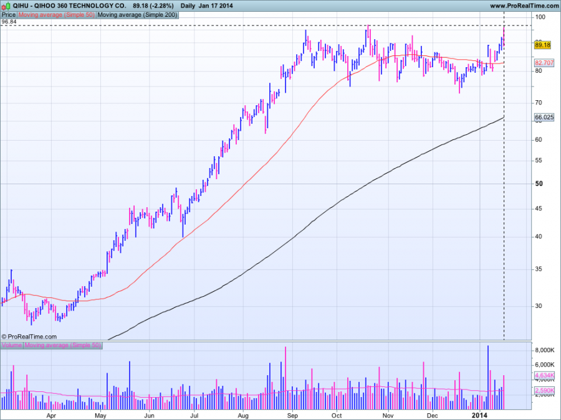Click the 70 price axis label
The height and width of the screenshot is (420, 561).
539,103
